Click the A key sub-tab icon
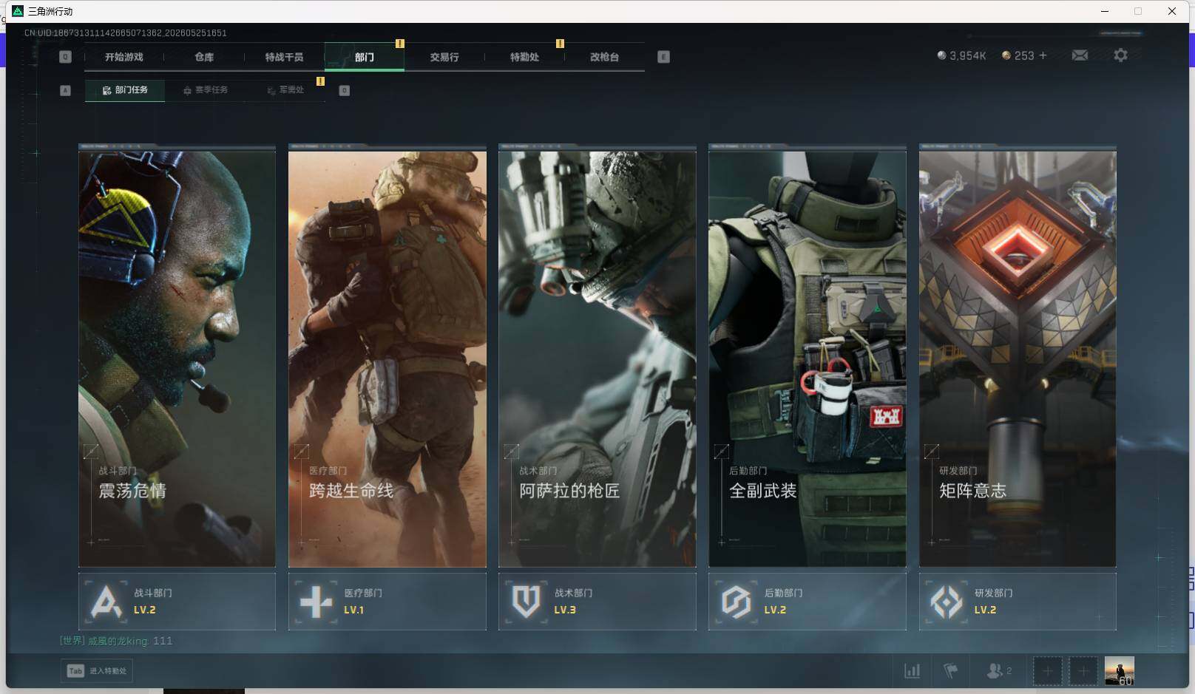Screen dimensions: 1195x694 tap(65, 90)
